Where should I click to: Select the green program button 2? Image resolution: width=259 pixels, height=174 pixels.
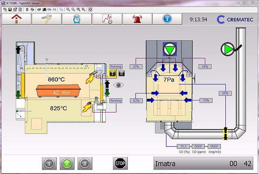[x=67, y=163]
